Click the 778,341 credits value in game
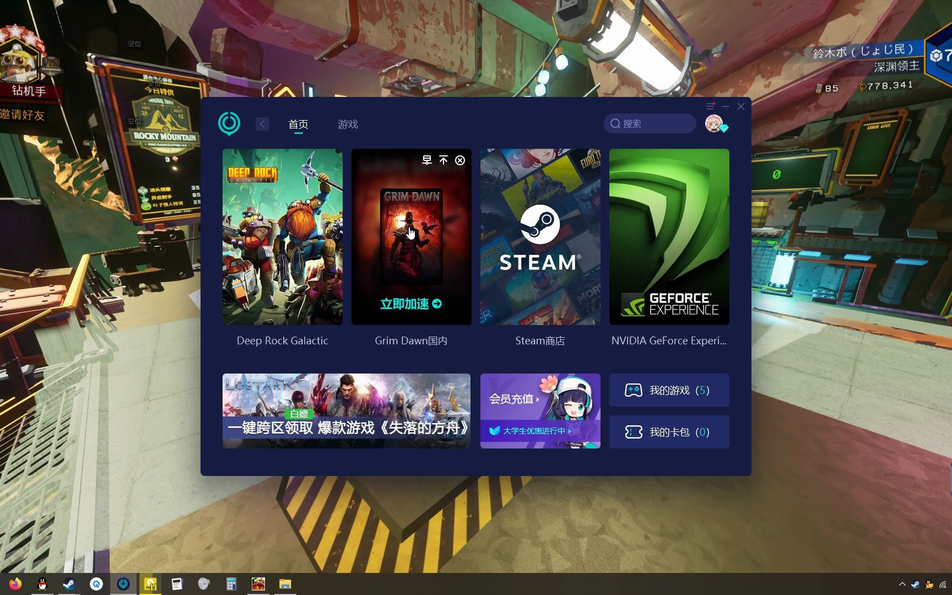This screenshot has height=595, width=952. click(x=889, y=85)
